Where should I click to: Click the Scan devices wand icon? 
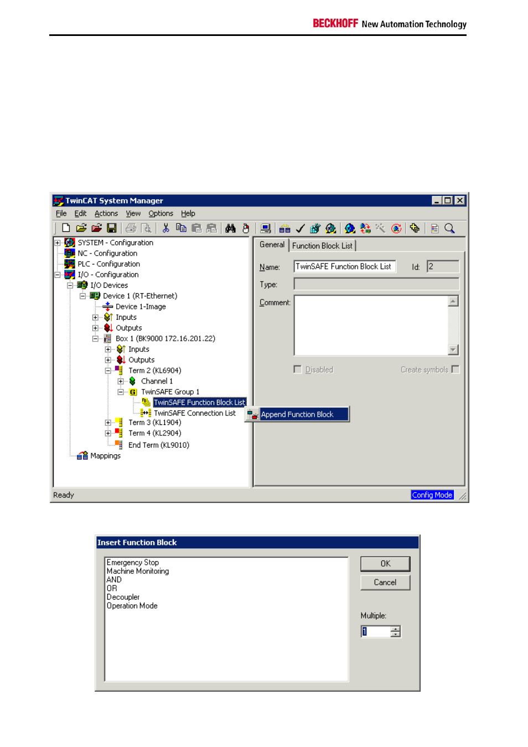[380, 228]
